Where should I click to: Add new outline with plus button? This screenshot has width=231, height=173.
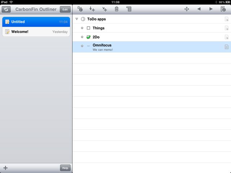pyautogui.click(x=5, y=168)
